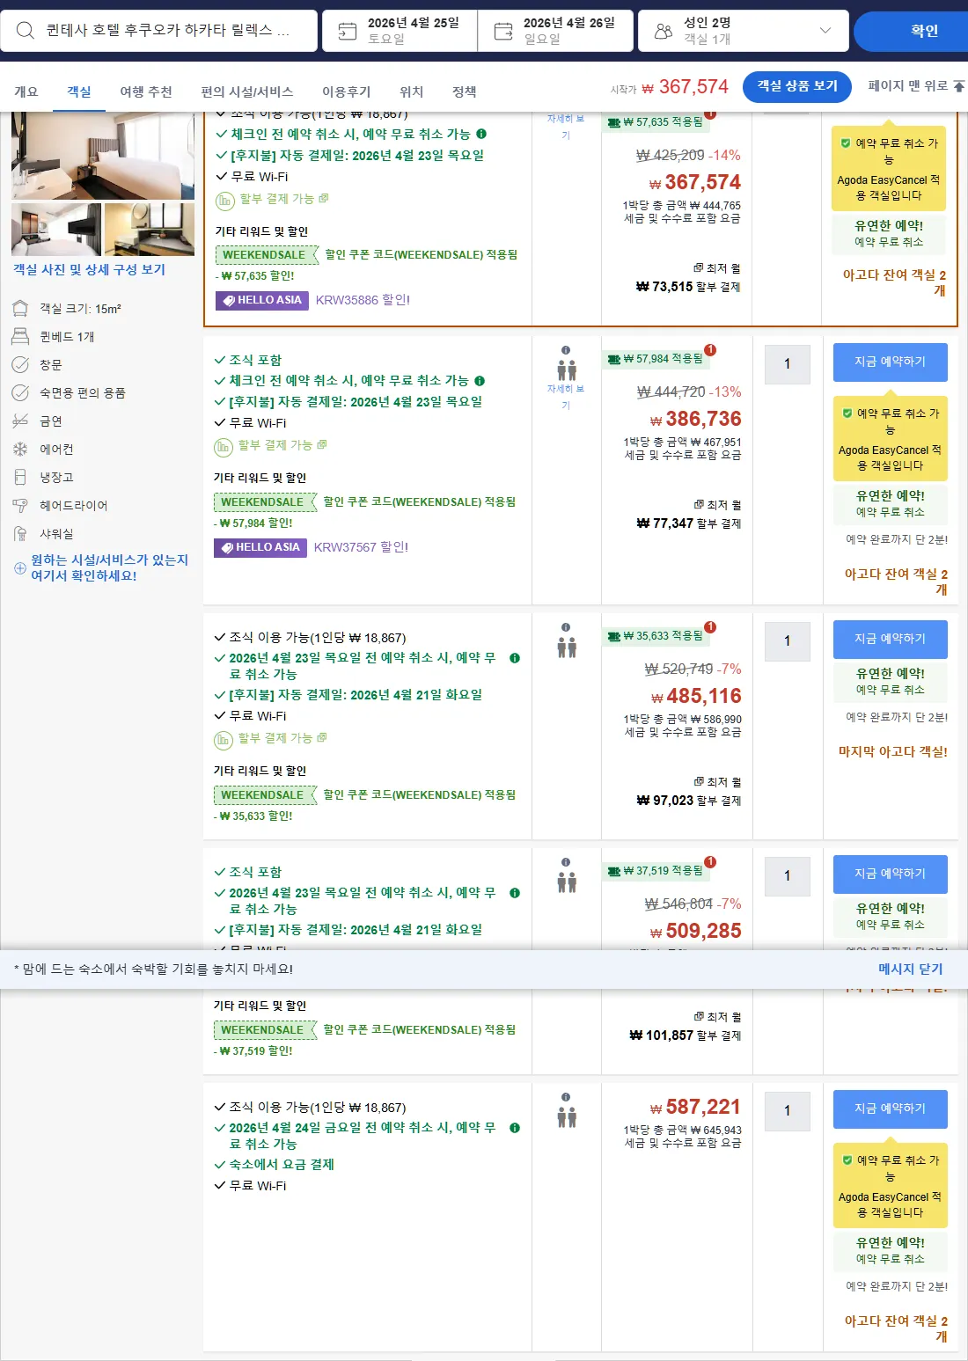
Task: Switch to the 개요 tab
Action: point(26,91)
